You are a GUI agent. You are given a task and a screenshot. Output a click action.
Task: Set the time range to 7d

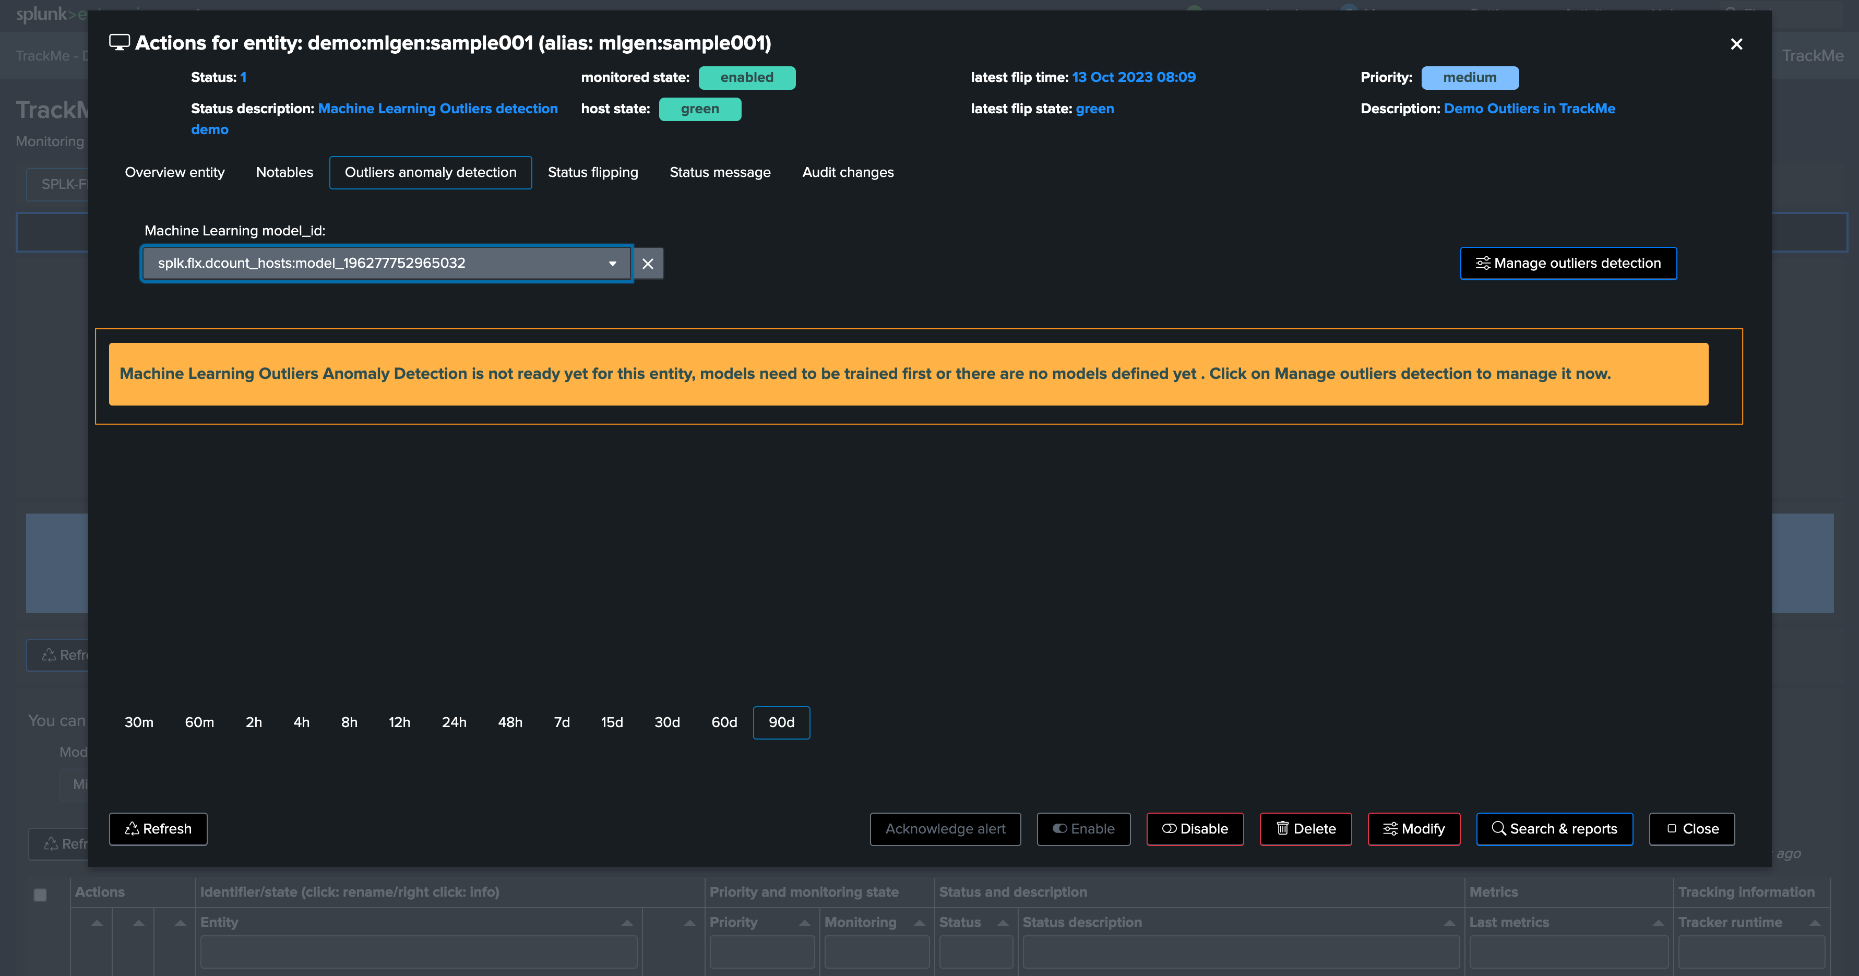562,723
